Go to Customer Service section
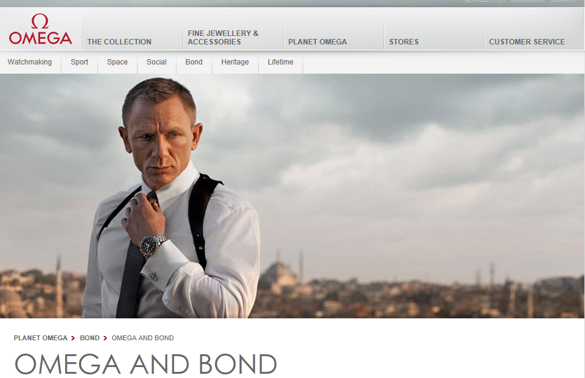Screen dimensions: 585x378 pyautogui.click(x=527, y=42)
